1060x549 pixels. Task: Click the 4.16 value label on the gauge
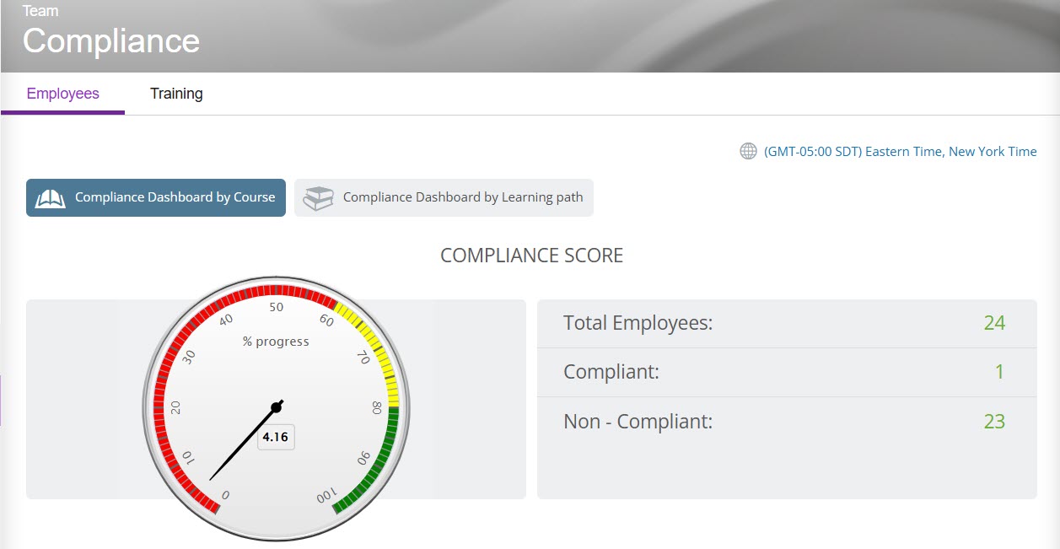point(276,438)
